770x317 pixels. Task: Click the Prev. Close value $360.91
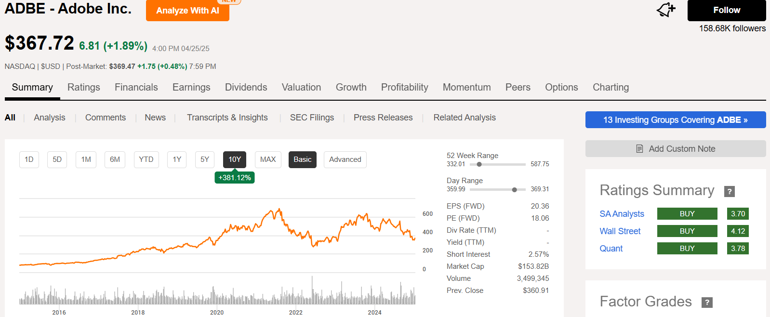[x=536, y=291]
